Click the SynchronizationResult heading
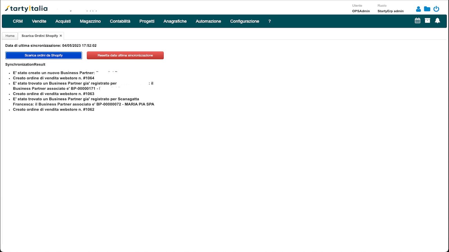 click(25, 64)
